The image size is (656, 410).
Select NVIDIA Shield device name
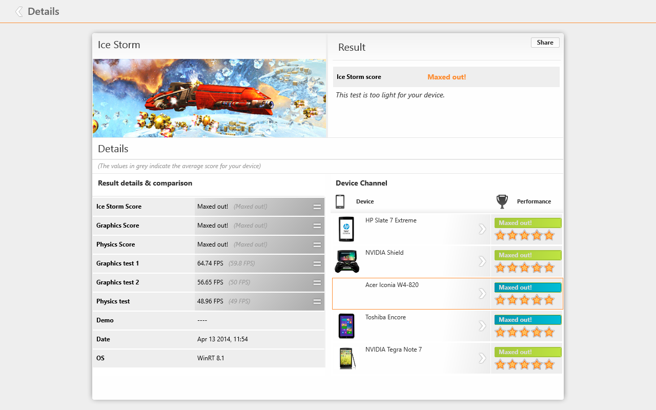click(x=384, y=253)
